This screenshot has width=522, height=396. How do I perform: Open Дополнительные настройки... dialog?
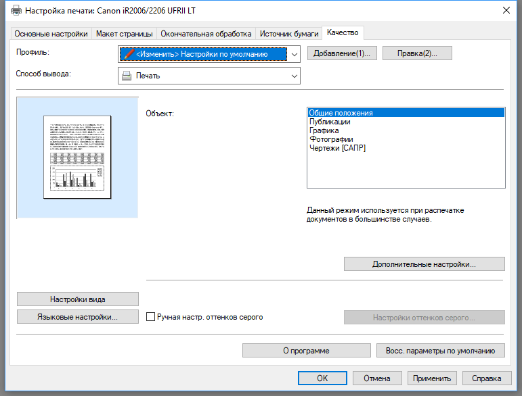(x=424, y=264)
